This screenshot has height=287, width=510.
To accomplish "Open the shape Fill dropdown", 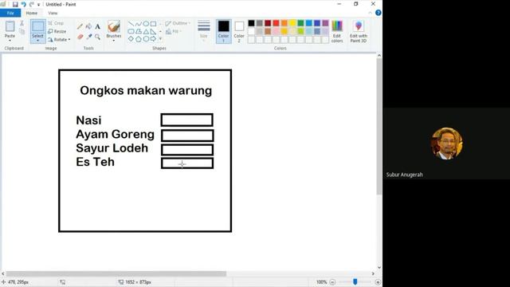I will pos(174,31).
